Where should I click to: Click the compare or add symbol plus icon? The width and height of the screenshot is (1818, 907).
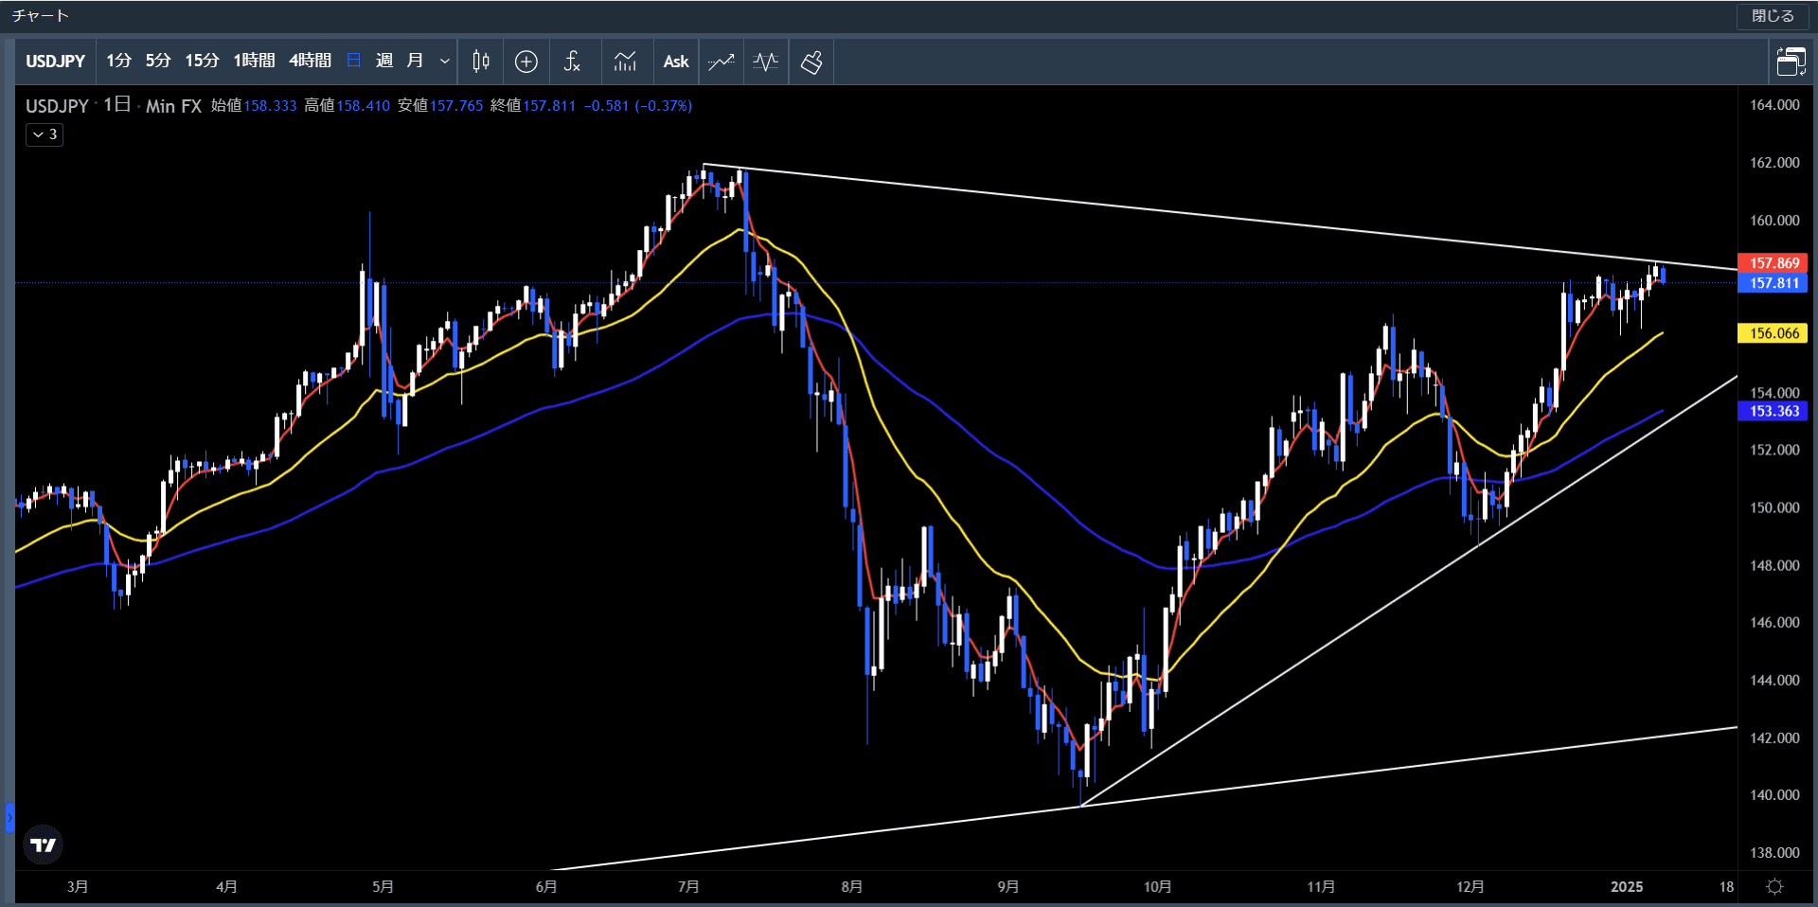pos(526,62)
